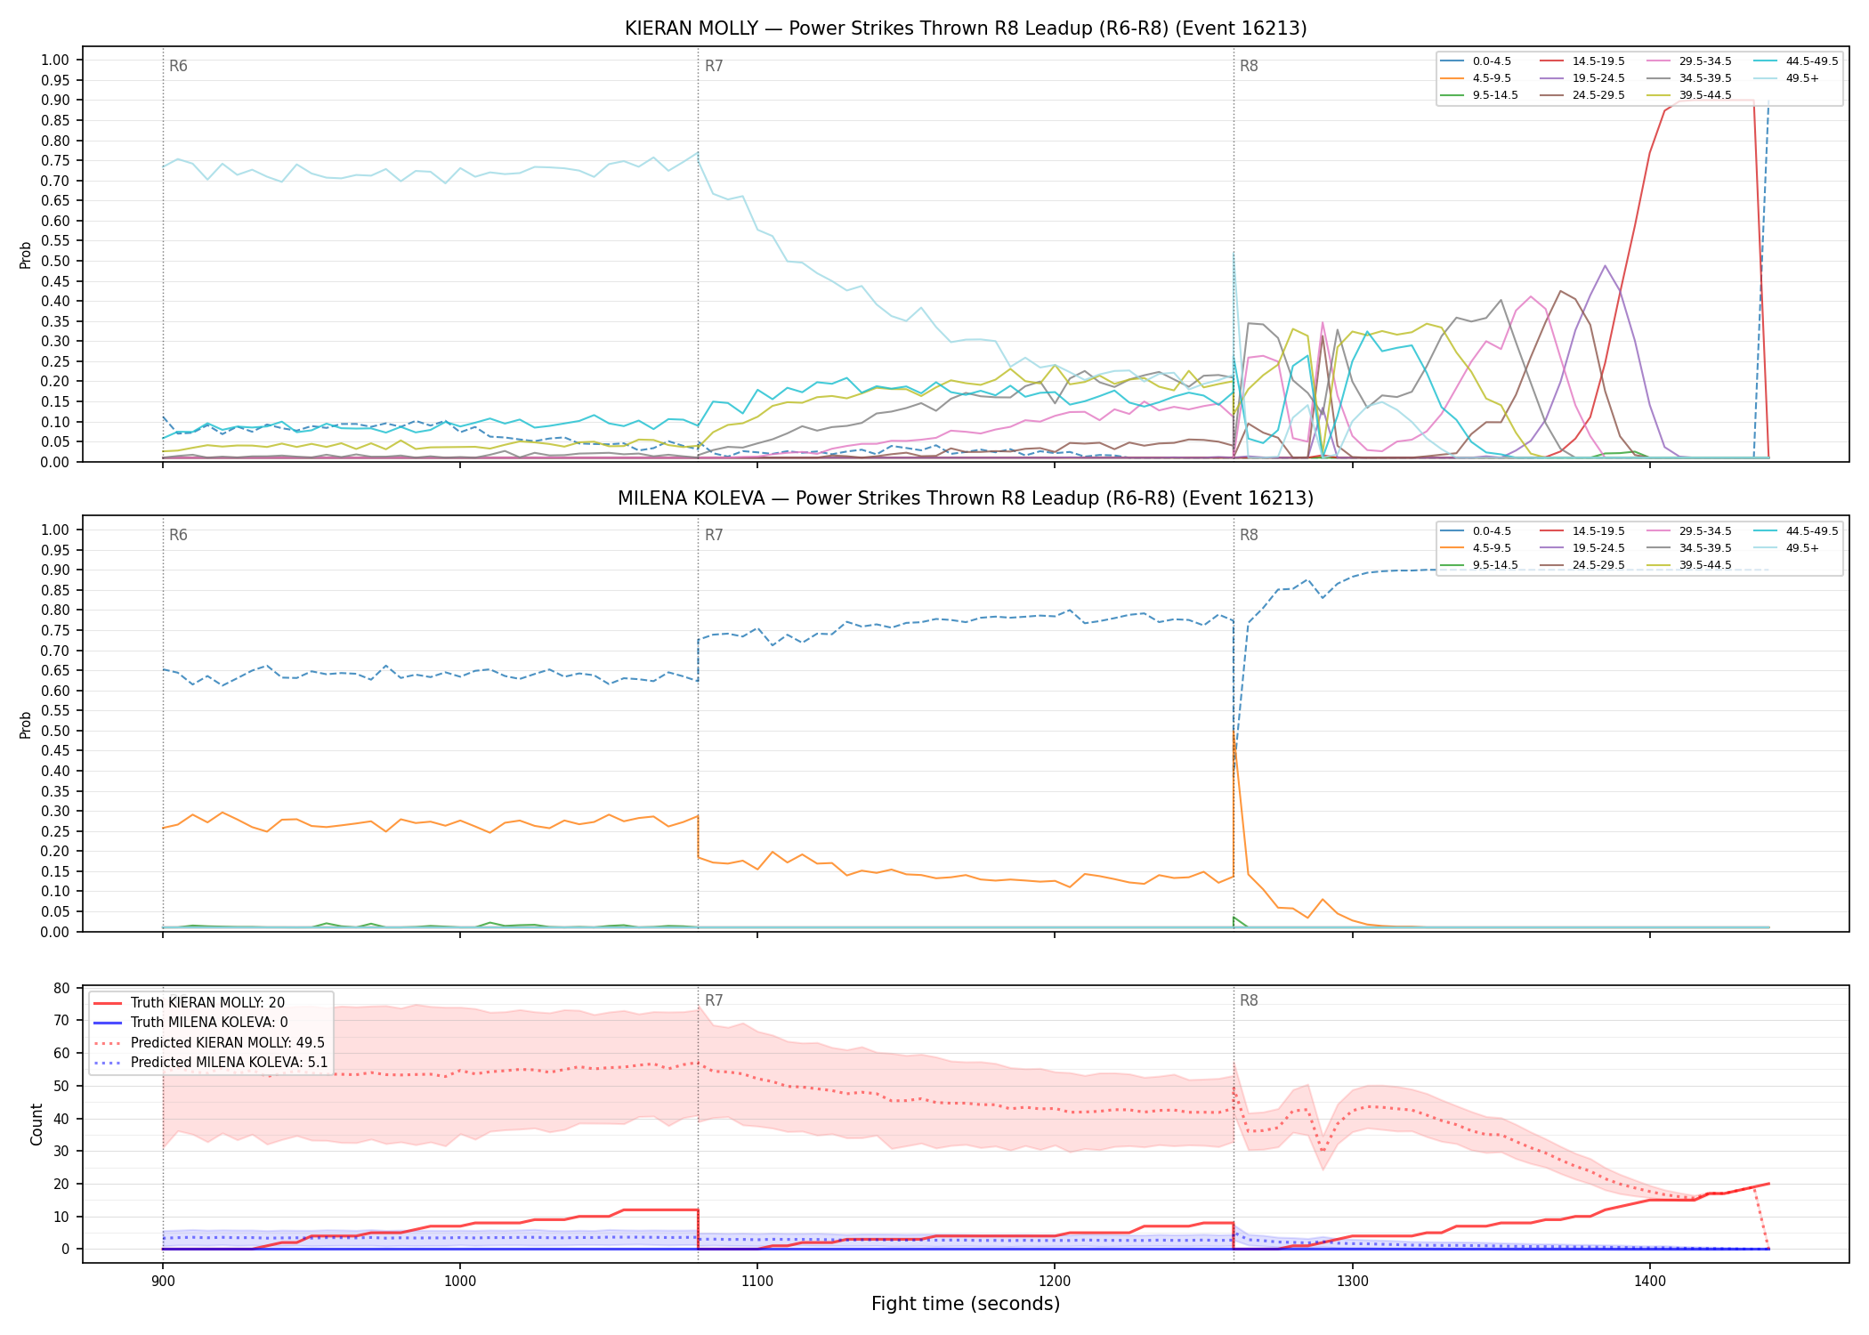This screenshot has height=1335, width=1869.
Task: Click the 1.00 tick on Milena Koleva Prob axis
Action: (55, 530)
